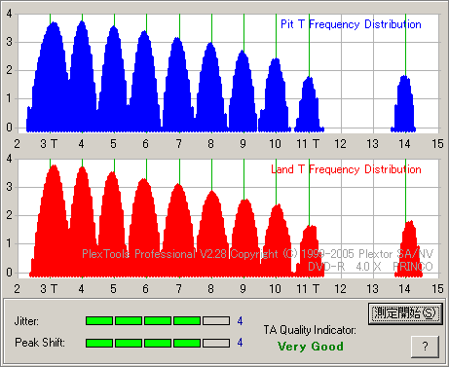Click the empty fifth Jitter bar segment
This screenshot has height=367, width=449.
click(216, 321)
